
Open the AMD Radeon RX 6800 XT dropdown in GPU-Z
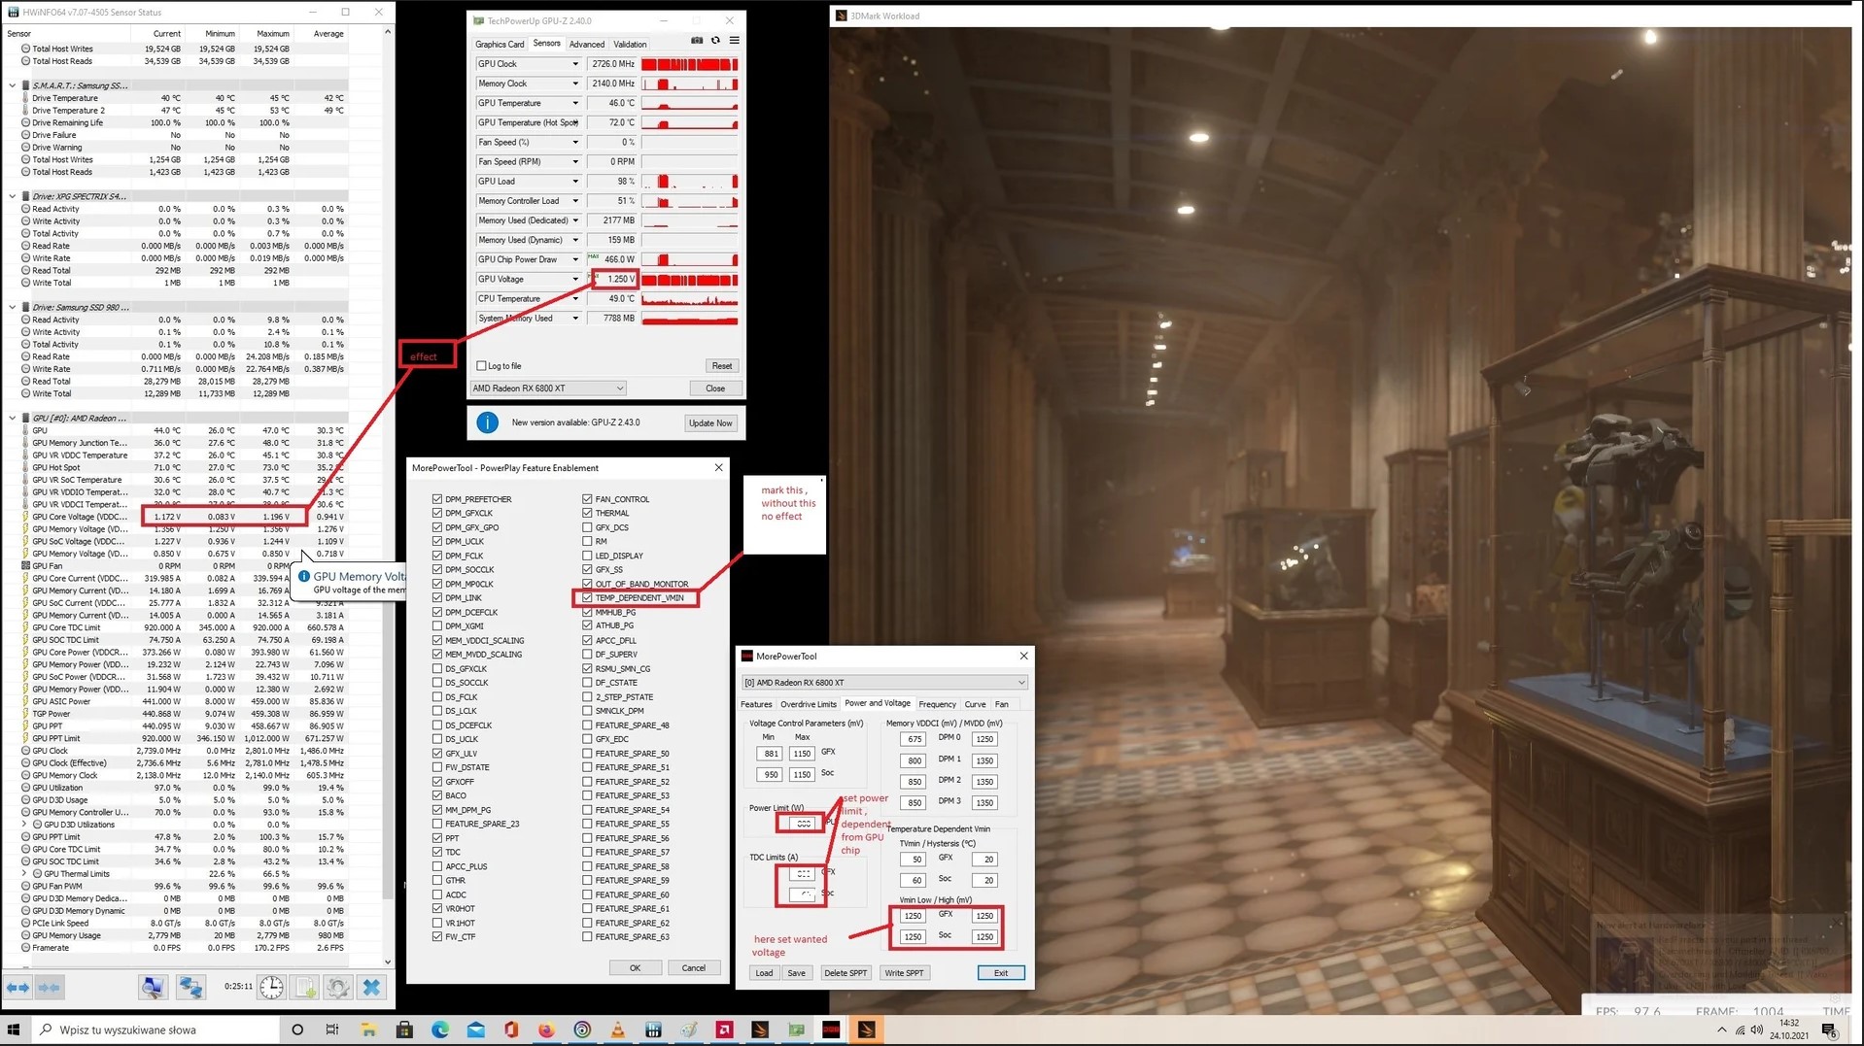click(548, 388)
